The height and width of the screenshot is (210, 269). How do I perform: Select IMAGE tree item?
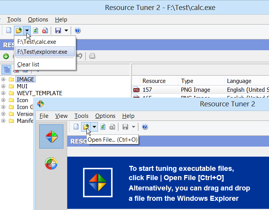(x=26, y=79)
